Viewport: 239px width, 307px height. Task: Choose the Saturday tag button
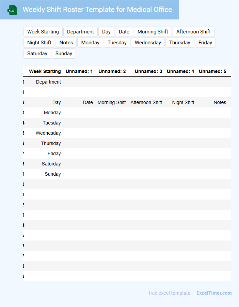[x=37, y=54]
